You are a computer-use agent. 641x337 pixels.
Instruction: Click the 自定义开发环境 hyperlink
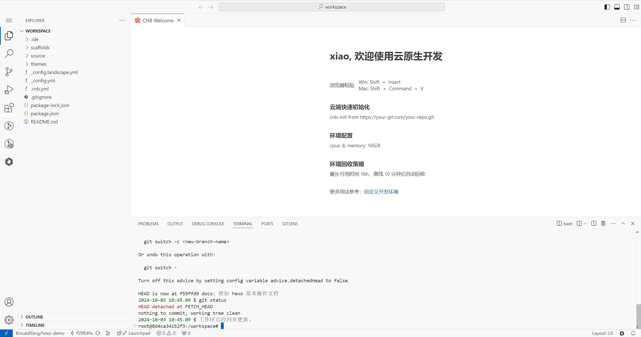pos(381,192)
